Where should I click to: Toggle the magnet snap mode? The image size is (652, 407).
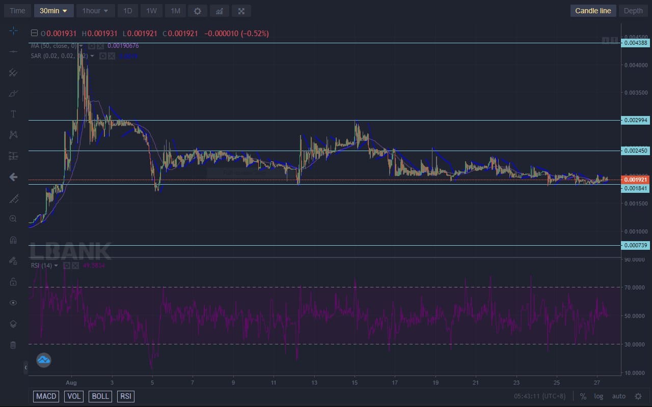(13, 240)
